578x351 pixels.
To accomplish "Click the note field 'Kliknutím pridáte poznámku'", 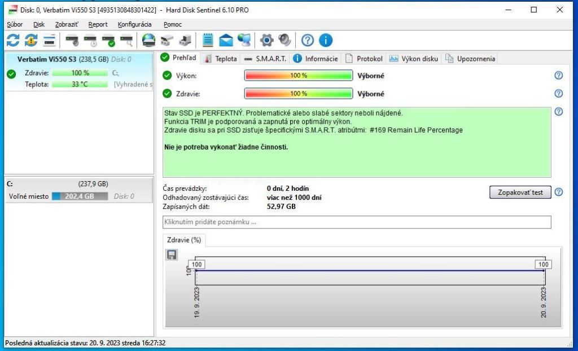I will (x=357, y=222).
